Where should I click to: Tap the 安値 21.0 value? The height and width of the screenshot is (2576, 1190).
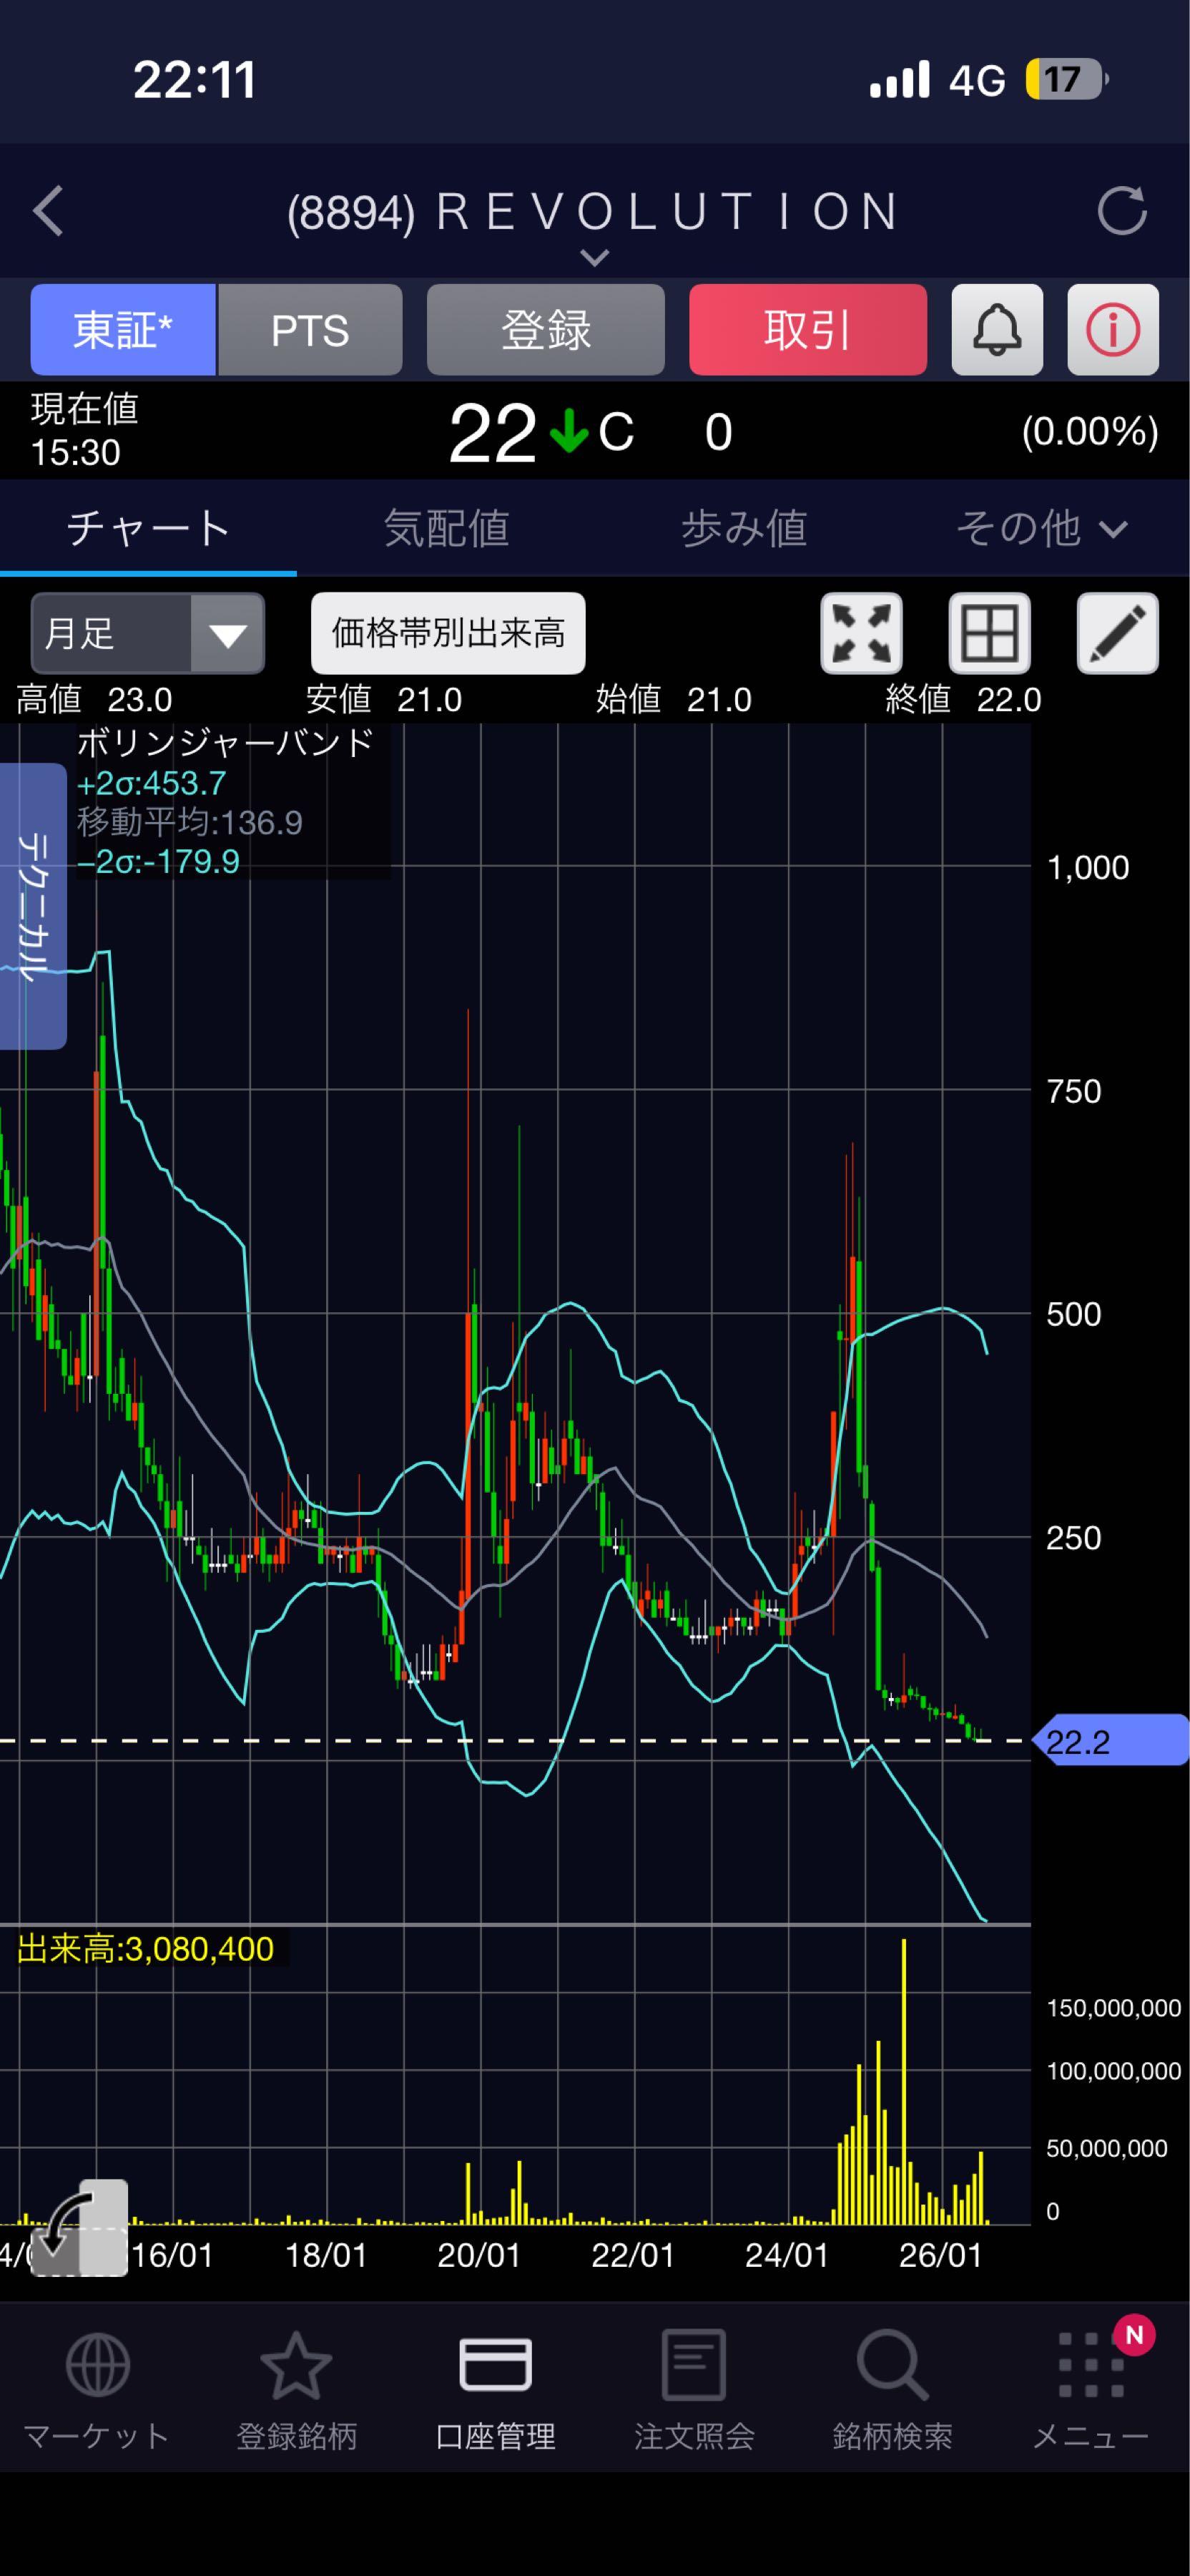(x=384, y=699)
